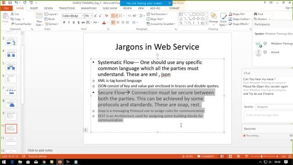Open Convert to SmartArt dropdown
Viewport: 293px width, 165px height.
161,24
